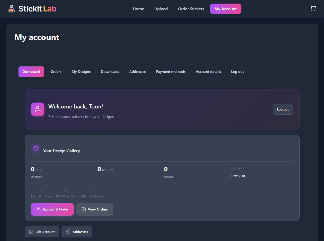Click the 'My account' page heading
This screenshot has height=241, width=324.
37,37
